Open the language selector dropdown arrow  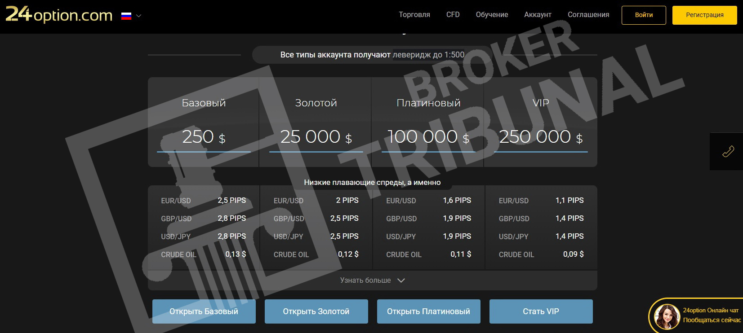point(138,16)
